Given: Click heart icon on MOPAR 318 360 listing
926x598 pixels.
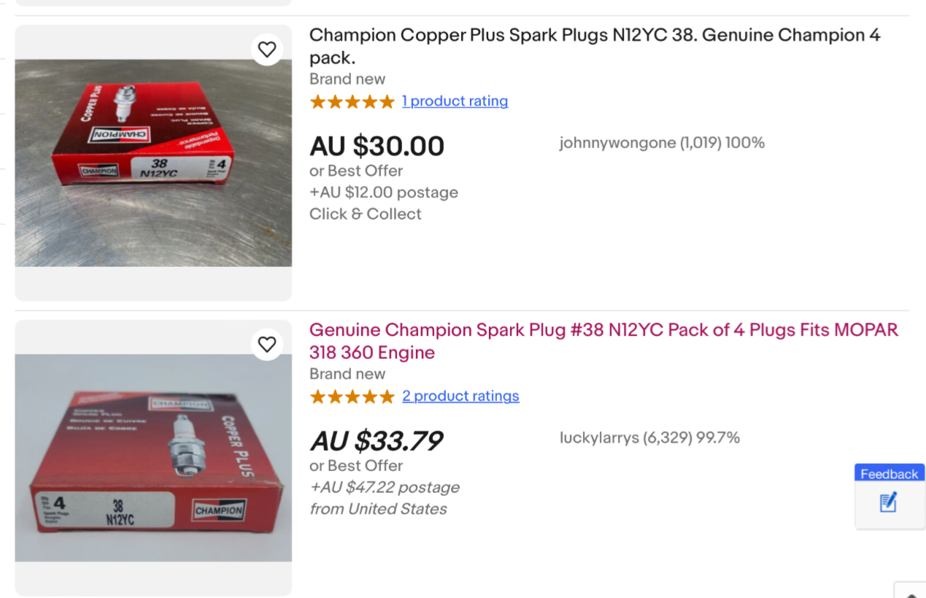Looking at the screenshot, I should [267, 343].
